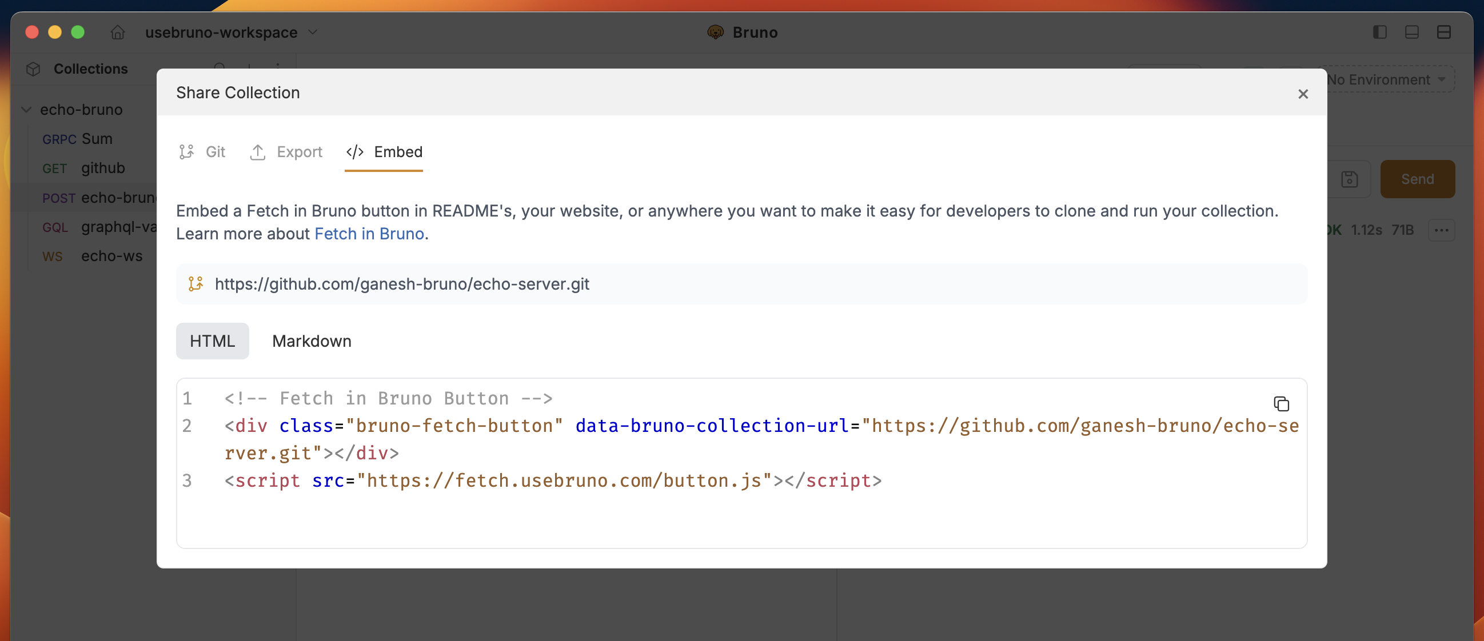The height and width of the screenshot is (641, 1484).
Task: Open the response three-dots options menu
Action: 1441,230
